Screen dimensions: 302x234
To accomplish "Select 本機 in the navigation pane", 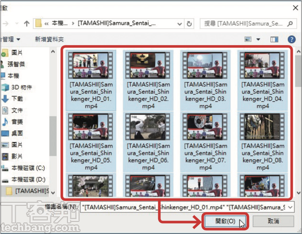I will click(13, 75).
